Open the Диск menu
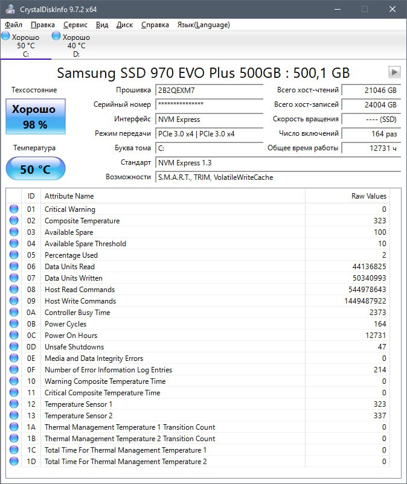 tap(124, 25)
